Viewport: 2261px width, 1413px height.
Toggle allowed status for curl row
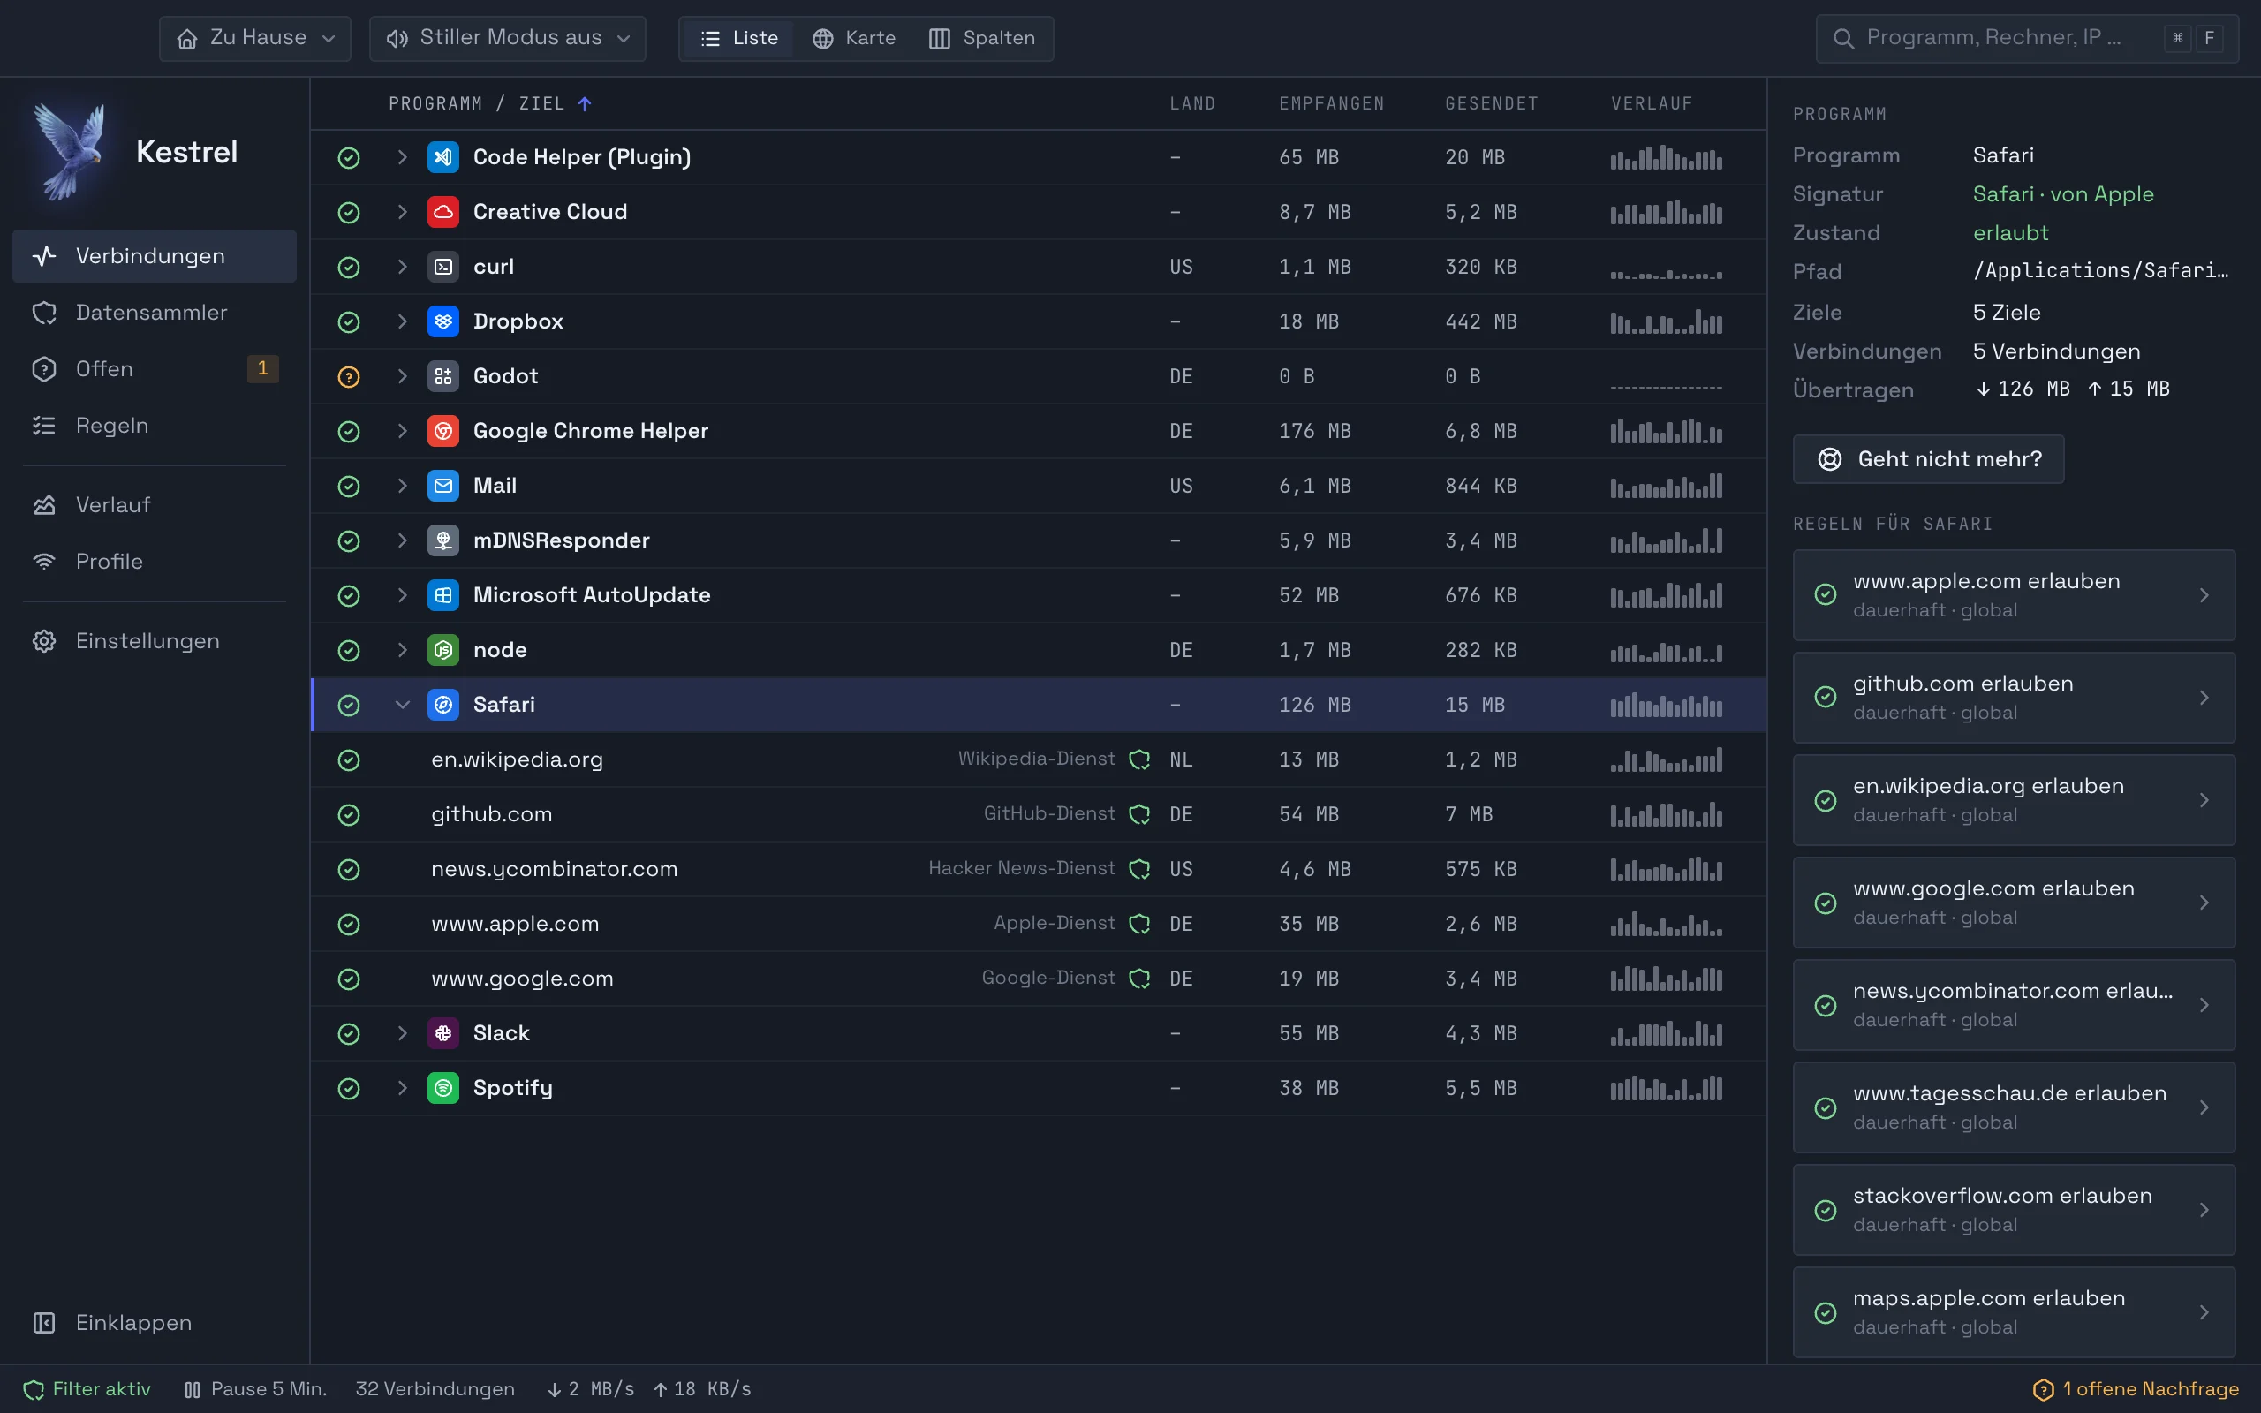click(349, 267)
